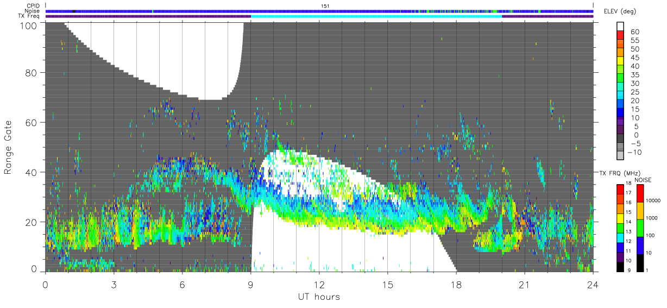
Task: Click the ELEV (deg) legend title
Action: point(621,11)
